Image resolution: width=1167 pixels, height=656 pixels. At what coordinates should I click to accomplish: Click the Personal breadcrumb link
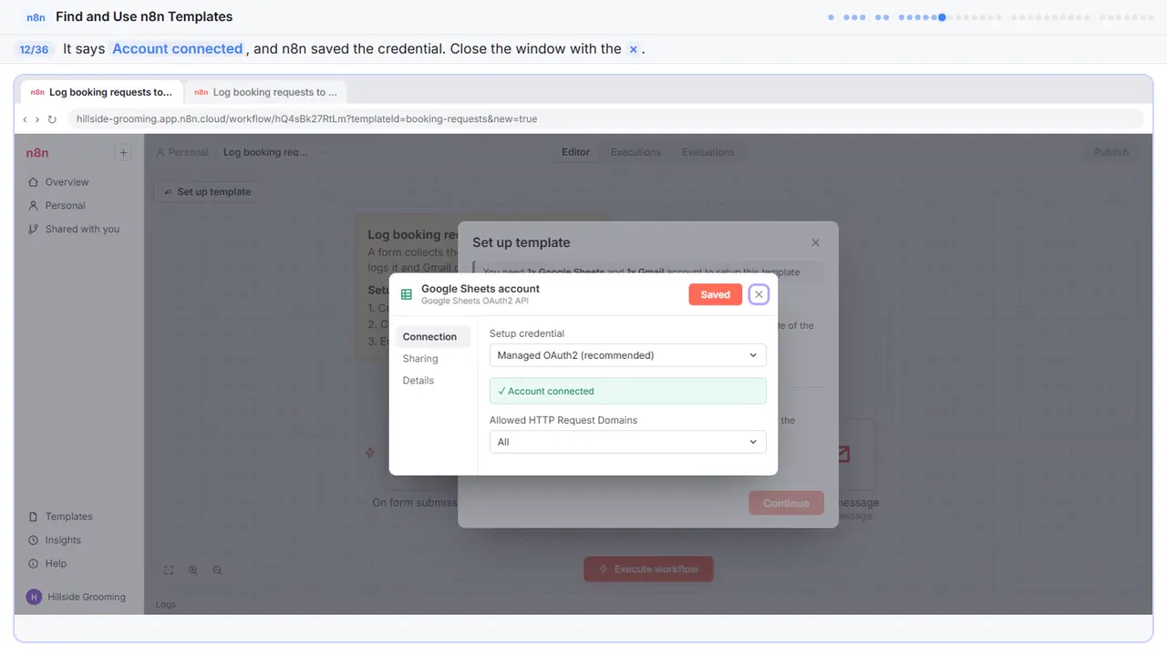pyautogui.click(x=182, y=152)
